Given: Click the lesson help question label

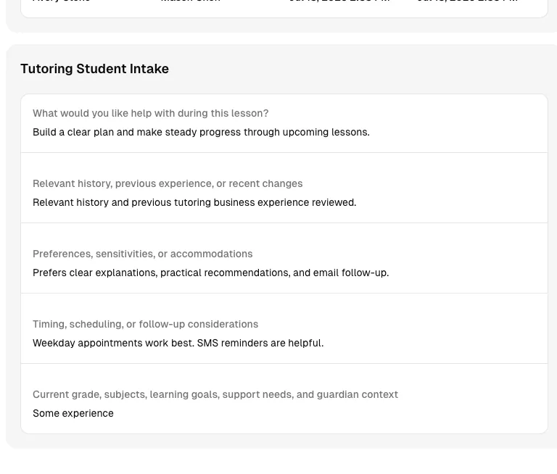Looking at the screenshot, I should [x=151, y=113].
